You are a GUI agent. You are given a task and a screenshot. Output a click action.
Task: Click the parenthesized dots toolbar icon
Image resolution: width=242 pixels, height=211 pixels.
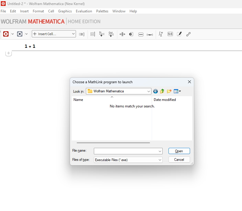pyautogui.click(x=150, y=35)
